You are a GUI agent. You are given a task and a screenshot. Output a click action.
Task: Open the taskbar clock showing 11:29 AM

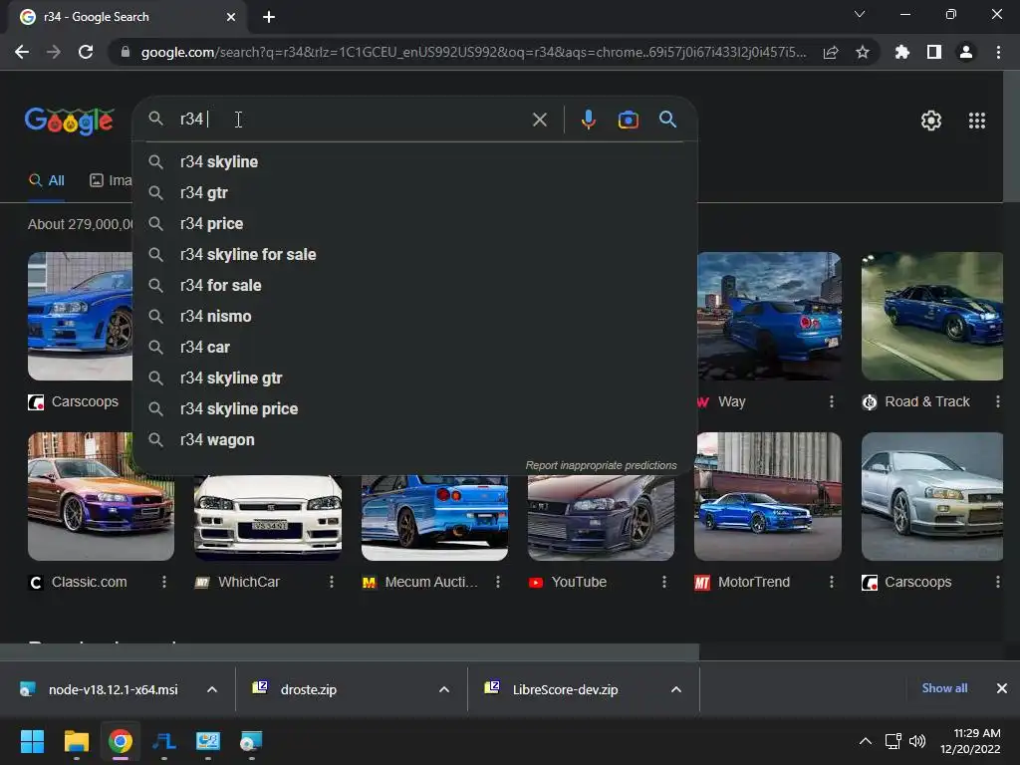(970, 741)
